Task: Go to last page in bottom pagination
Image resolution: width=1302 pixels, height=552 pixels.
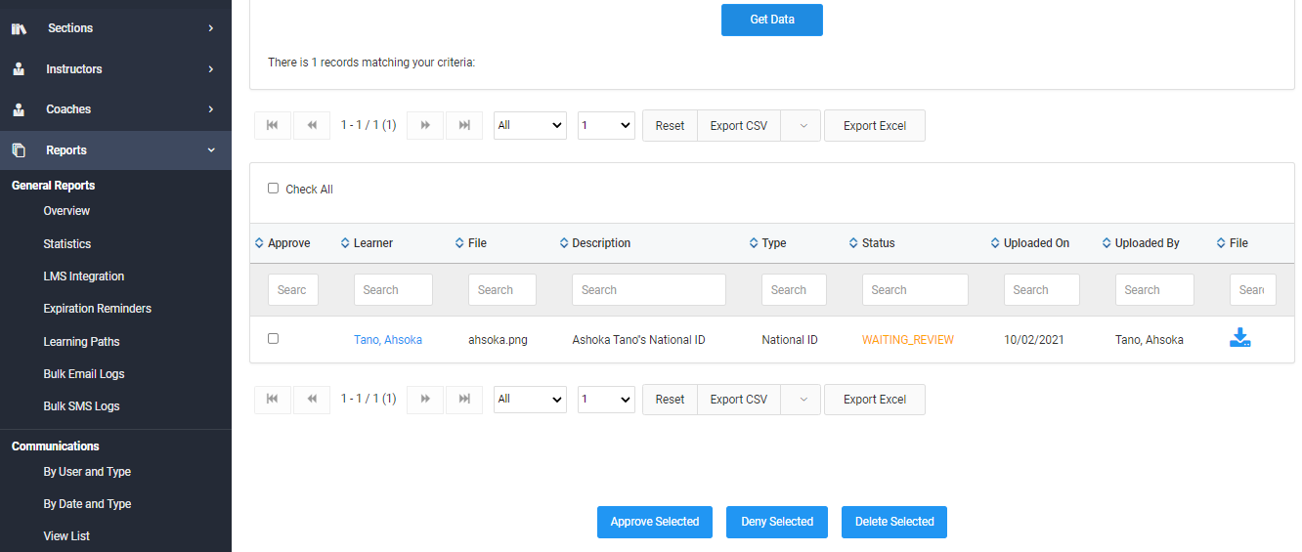Action: [464, 399]
